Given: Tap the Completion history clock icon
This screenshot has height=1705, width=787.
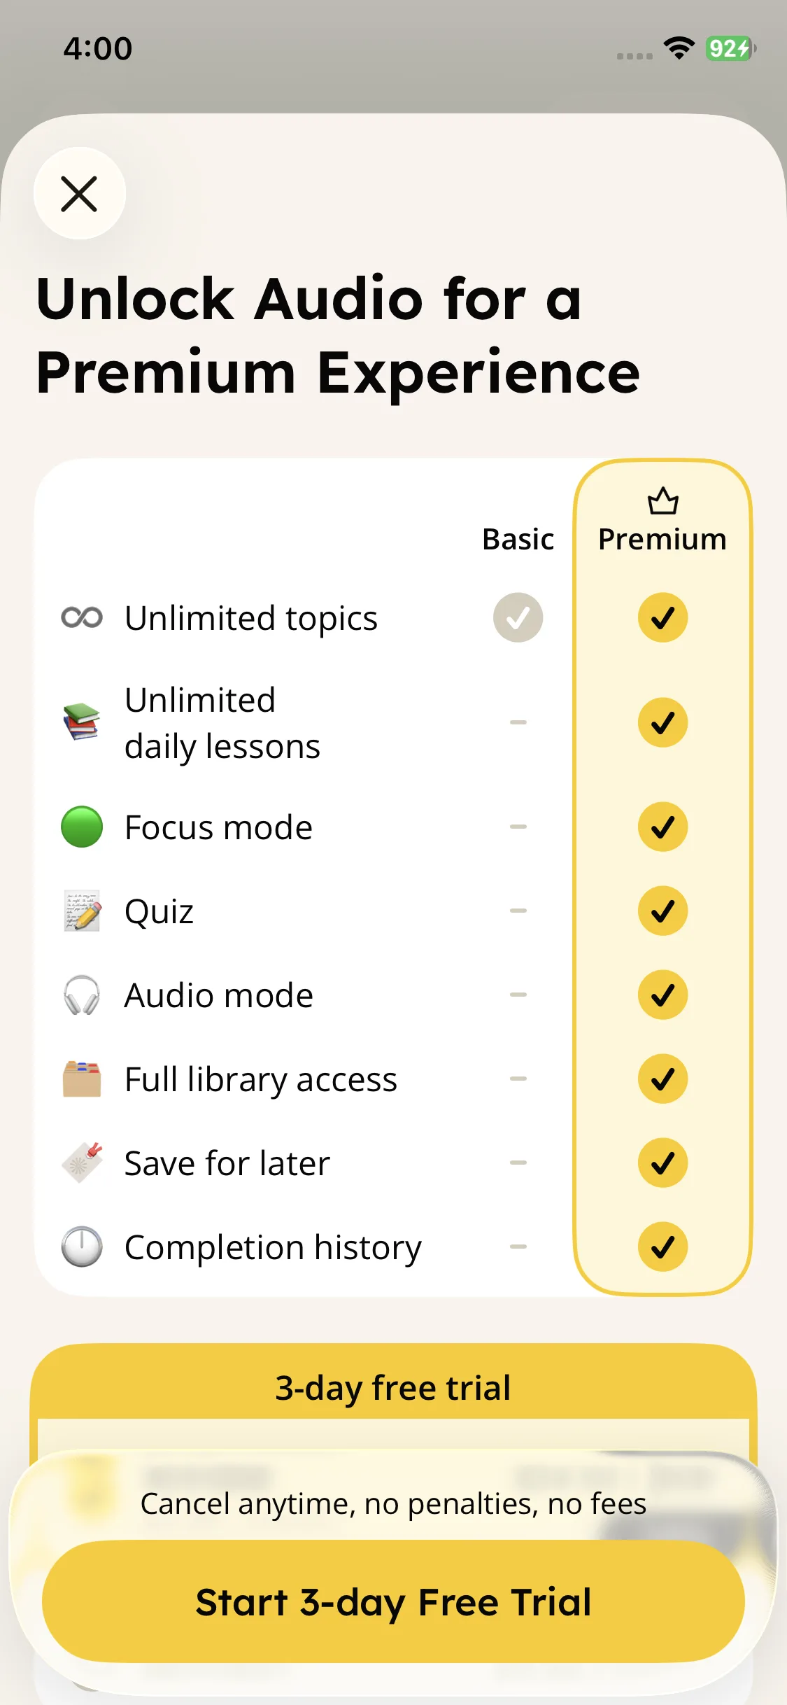Looking at the screenshot, I should (82, 1247).
